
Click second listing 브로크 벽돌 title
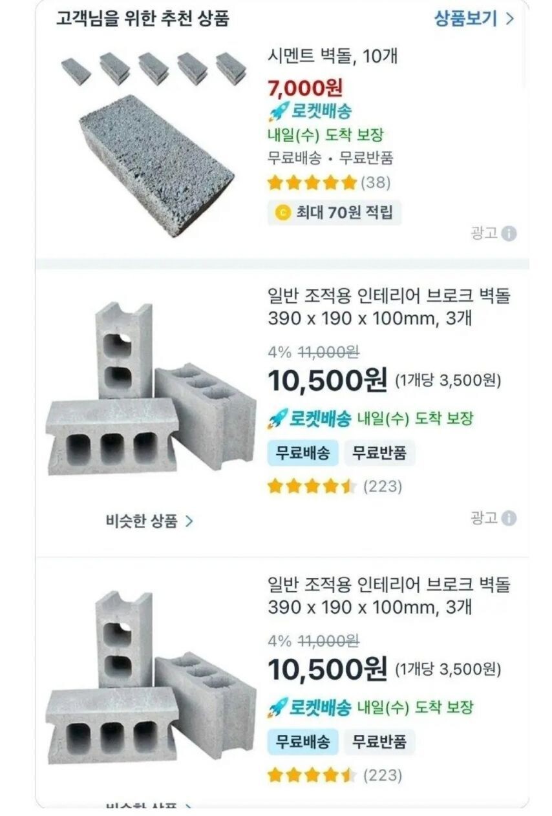[x=388, y=307]
